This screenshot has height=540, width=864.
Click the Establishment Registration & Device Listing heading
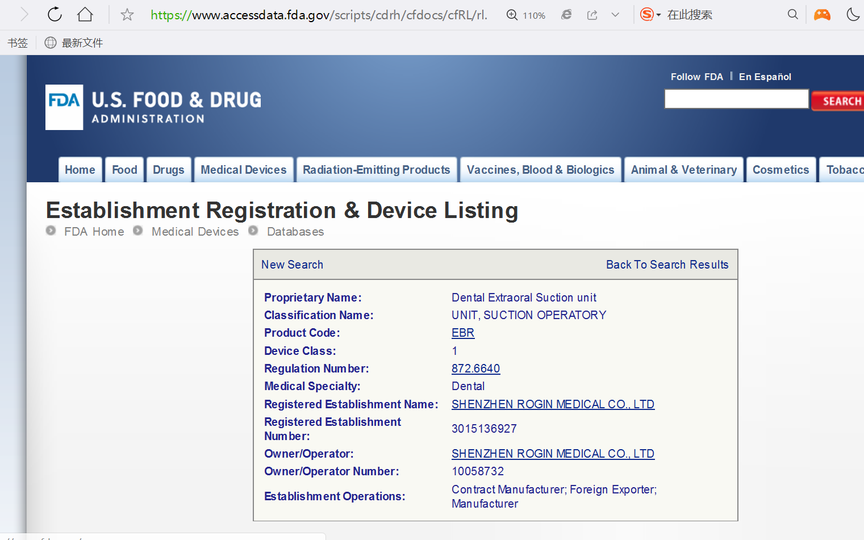(x=282, y=210)
